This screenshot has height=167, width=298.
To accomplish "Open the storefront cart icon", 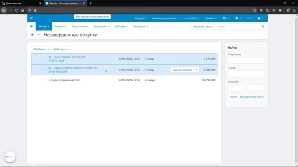I will click(31, 18).
